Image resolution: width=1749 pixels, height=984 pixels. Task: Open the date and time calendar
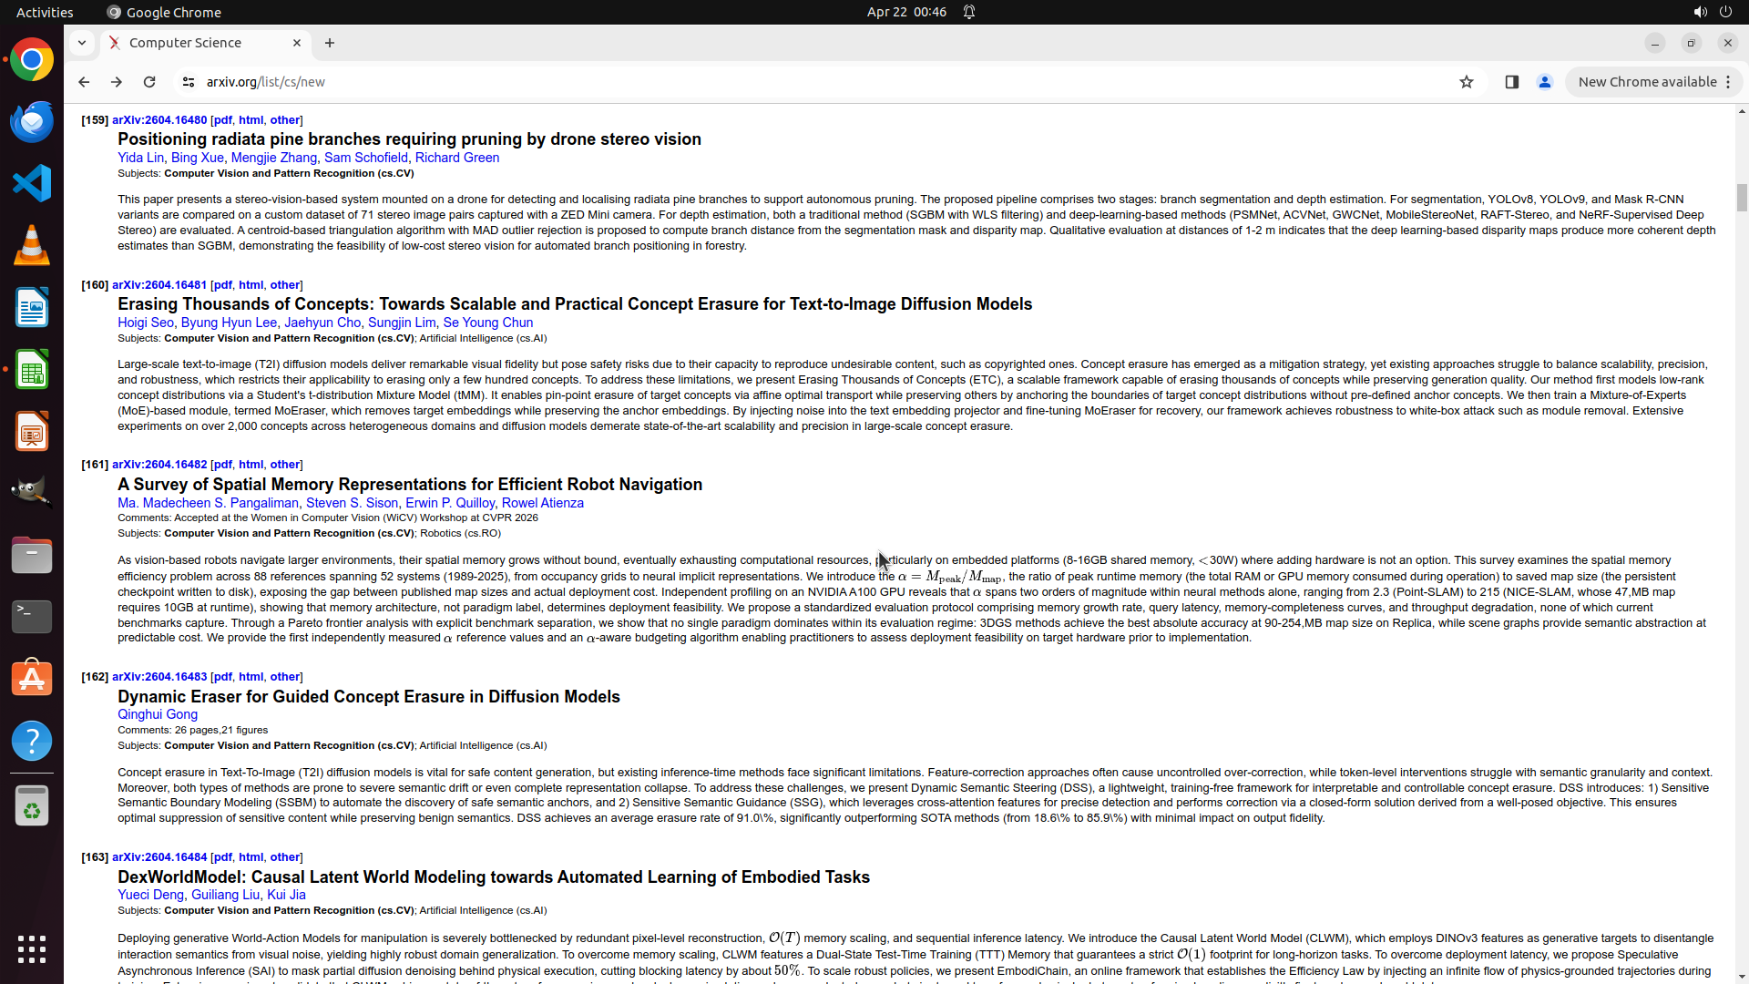click(x=905, y=12)
